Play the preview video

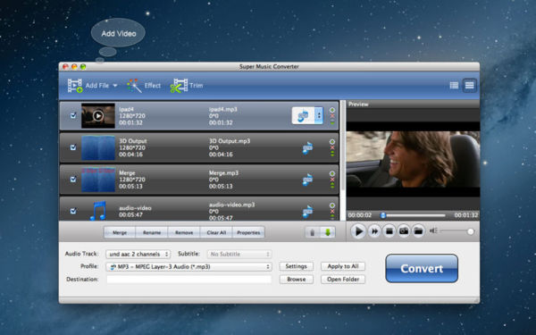tap(358, 231)
